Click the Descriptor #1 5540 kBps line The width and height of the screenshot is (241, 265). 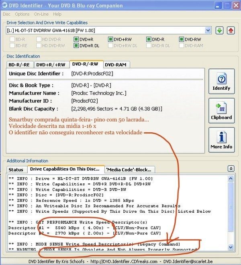tap(85, 228)
